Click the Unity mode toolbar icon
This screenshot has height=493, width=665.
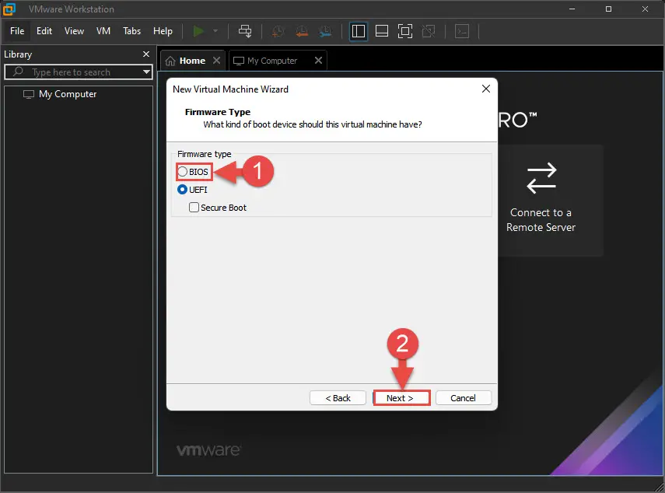[x=429, y=31]
